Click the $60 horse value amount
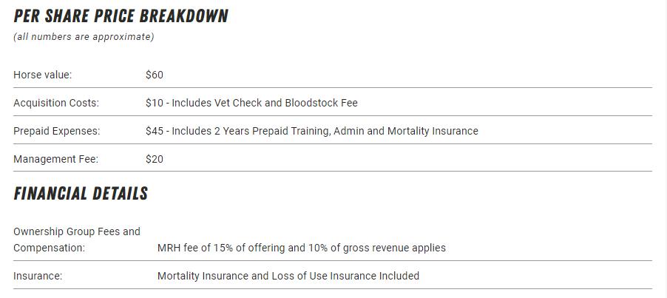The image size is (667, 298). pos(155,75)
